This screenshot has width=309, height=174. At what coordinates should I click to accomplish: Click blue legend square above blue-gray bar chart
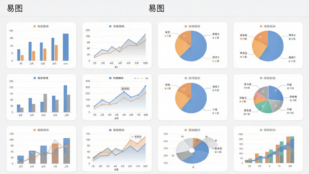pyautogui.click(x=35, y=78)
